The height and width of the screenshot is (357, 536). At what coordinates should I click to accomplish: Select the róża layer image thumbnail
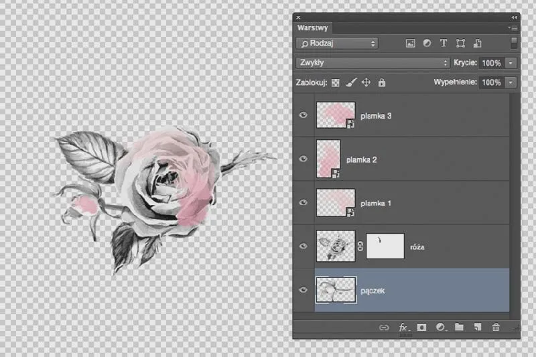tap(336, 246)
